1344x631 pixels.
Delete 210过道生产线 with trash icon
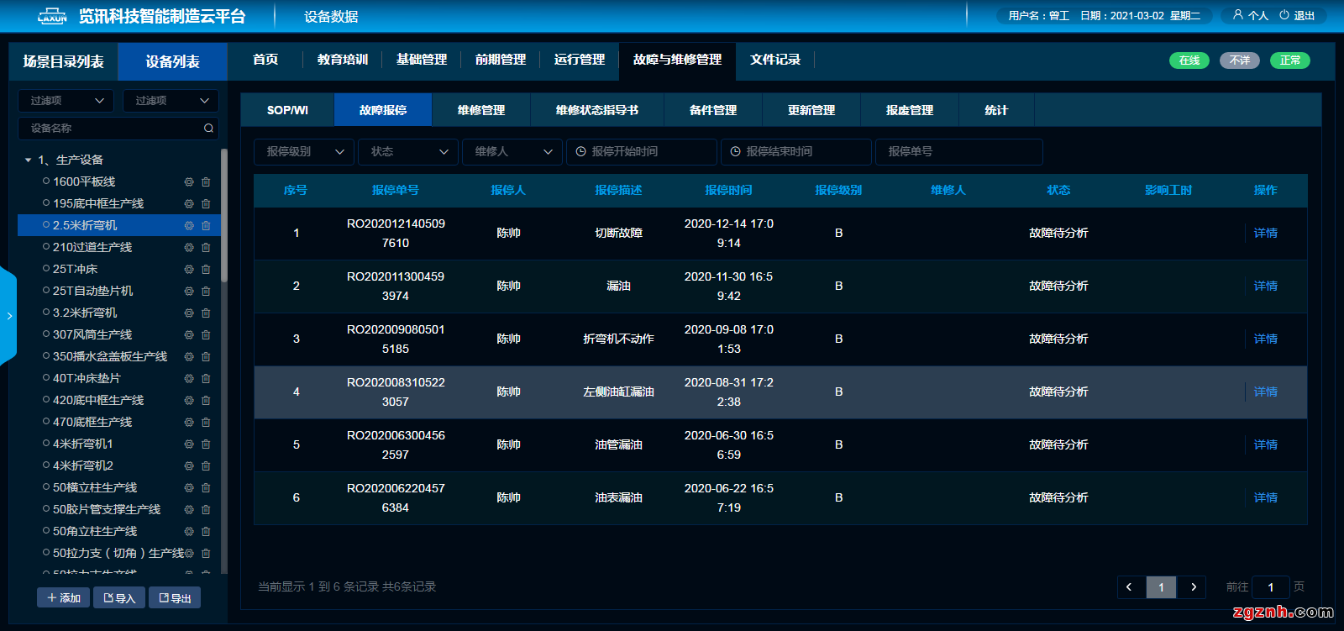click(x=206, y=247)
